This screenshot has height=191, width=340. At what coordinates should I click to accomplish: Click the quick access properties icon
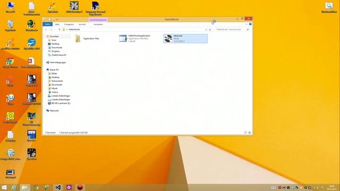click(x=49, y=20)
